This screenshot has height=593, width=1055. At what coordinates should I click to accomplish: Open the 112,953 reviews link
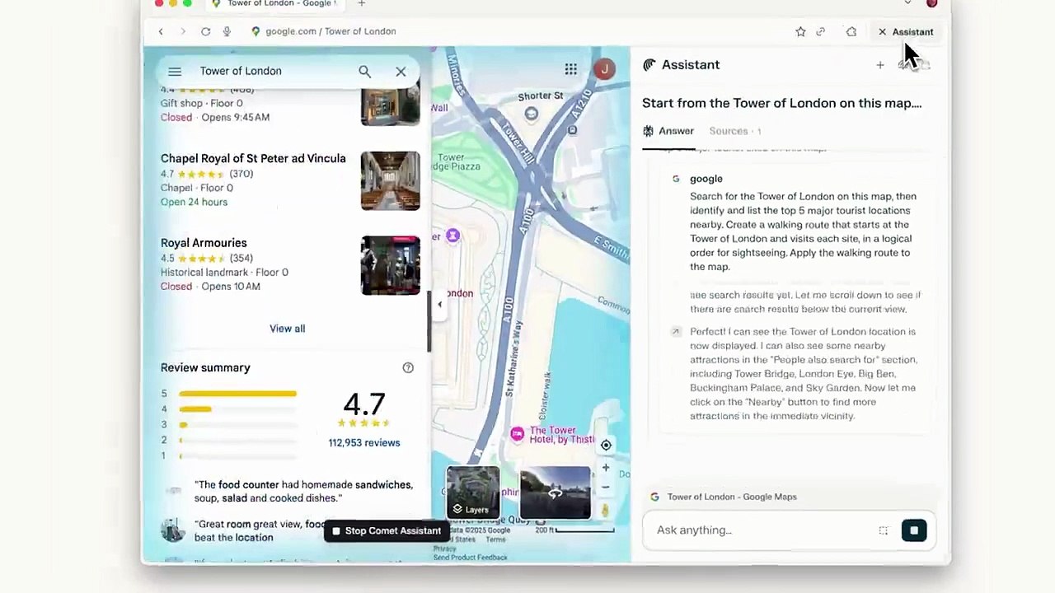[x=364, y=443]
